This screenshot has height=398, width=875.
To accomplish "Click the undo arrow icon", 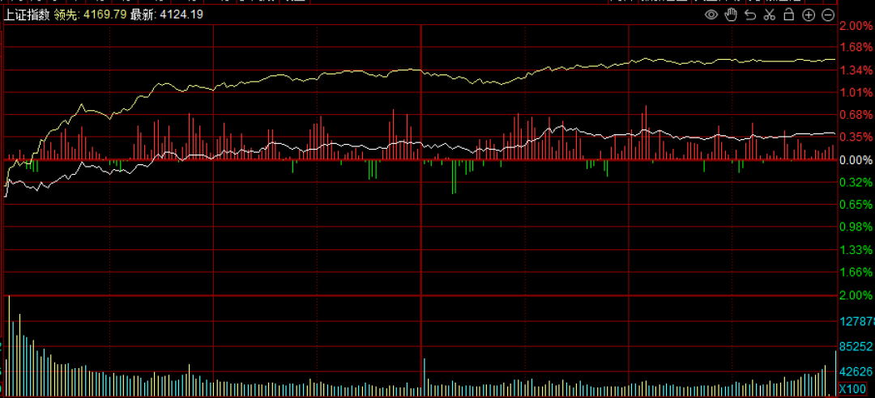I will tap(749, 15).
